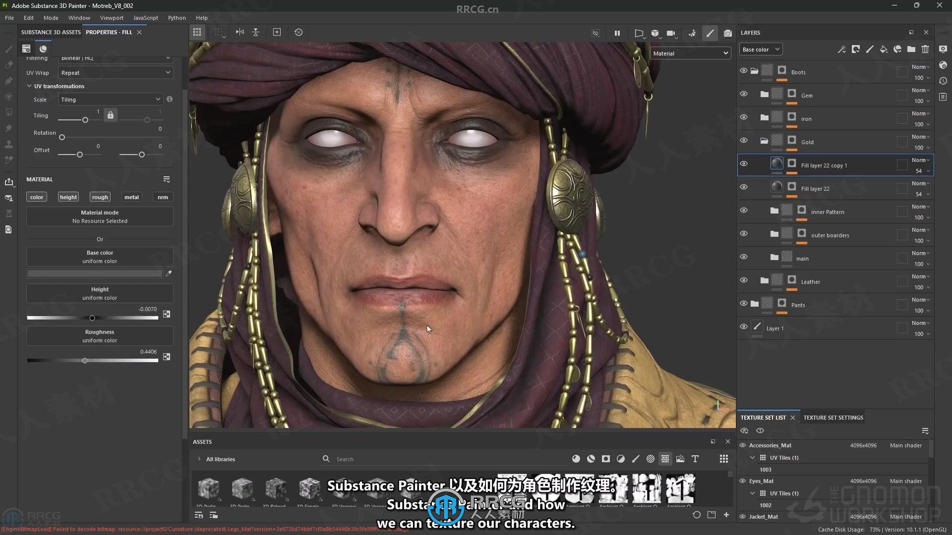Toggle the tiling lock icon
This screenshot has height=535, width=952.
111,115
